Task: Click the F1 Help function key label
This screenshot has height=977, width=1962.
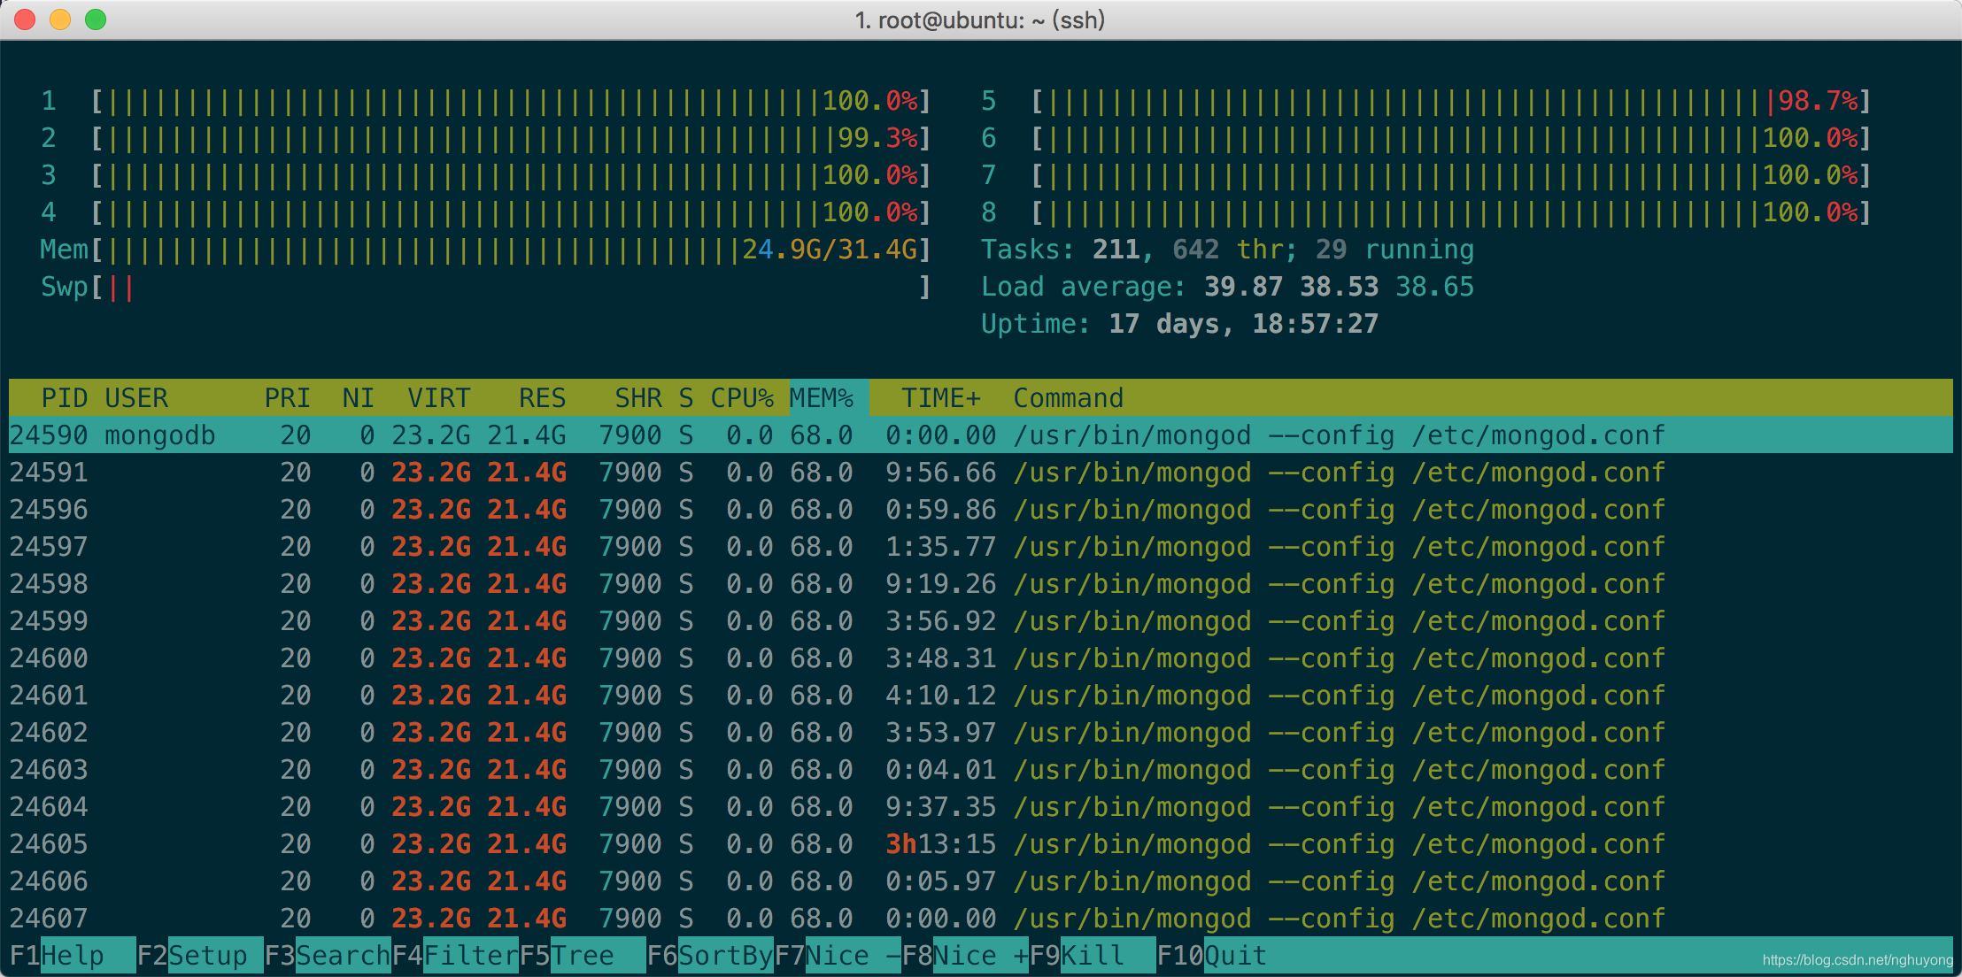Action: click(x=72, y=956)
